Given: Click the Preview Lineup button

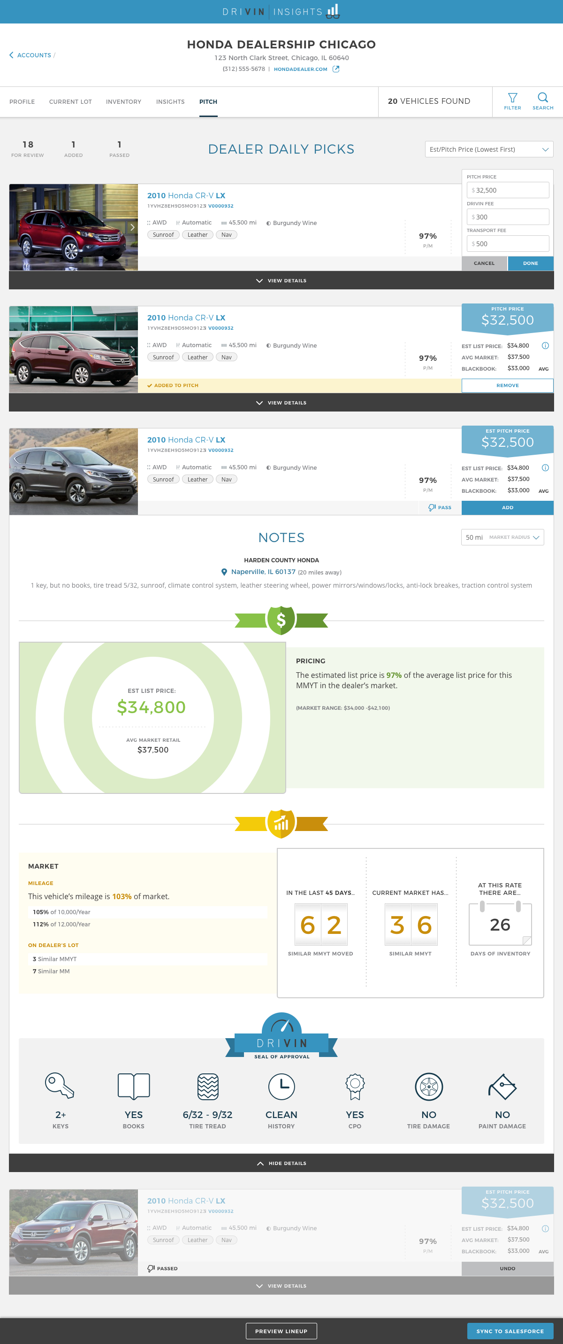Looking at the screenshot, I should coord(281,1331).
